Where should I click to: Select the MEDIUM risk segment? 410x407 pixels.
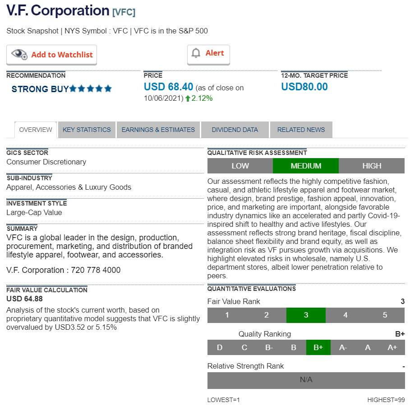coord(306,166)
